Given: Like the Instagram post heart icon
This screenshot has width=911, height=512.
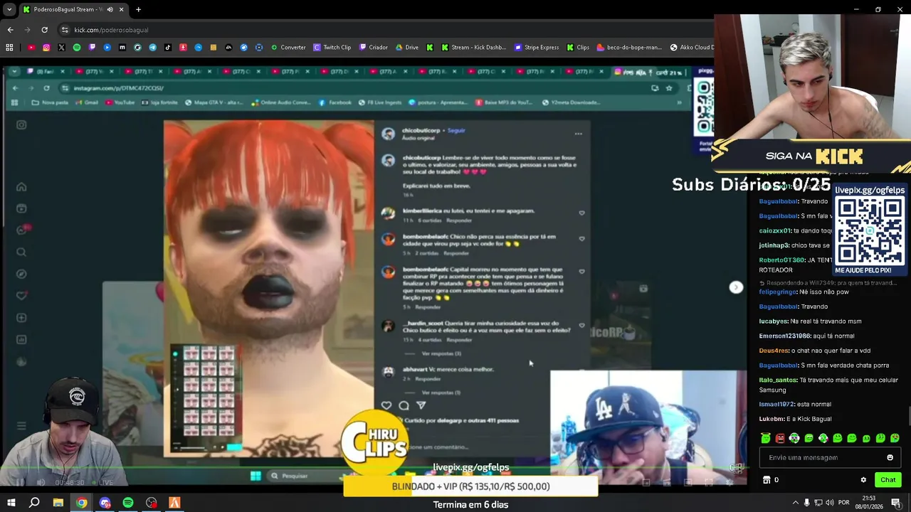Looking at the screenshot, I should point(386,405).
